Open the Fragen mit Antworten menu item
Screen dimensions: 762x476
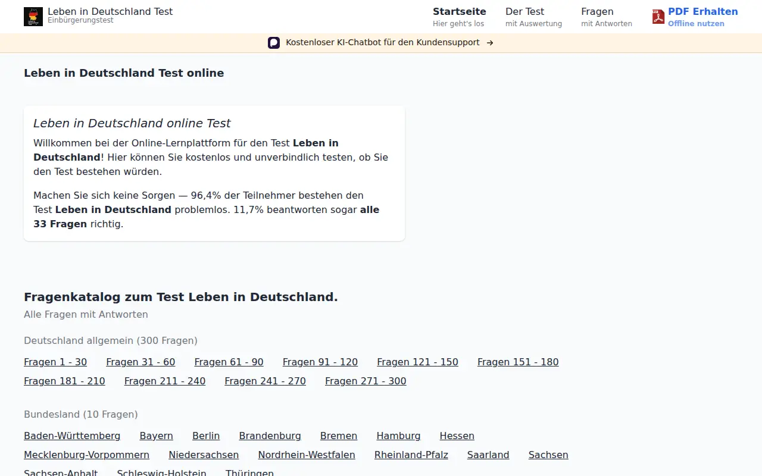[x=607, y=17]
